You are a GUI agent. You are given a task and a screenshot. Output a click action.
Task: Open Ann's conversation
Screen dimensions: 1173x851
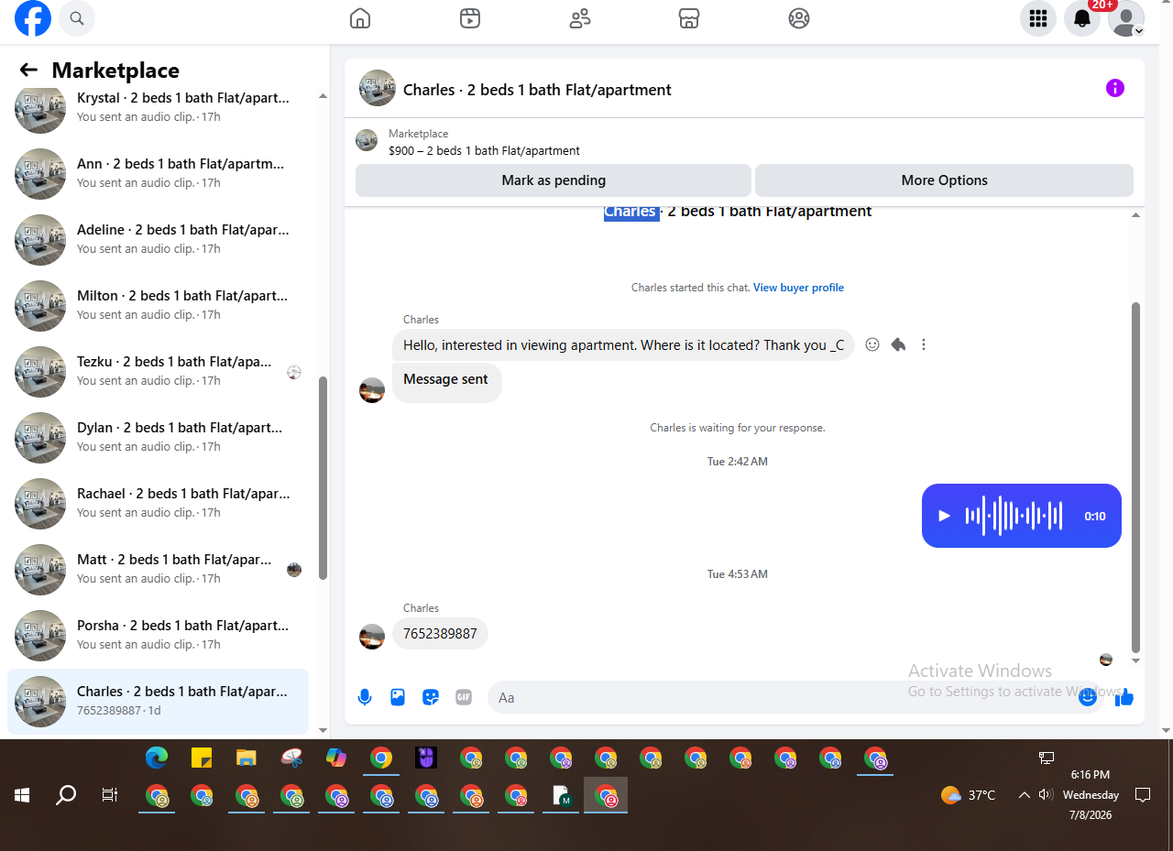click(158, 174)
